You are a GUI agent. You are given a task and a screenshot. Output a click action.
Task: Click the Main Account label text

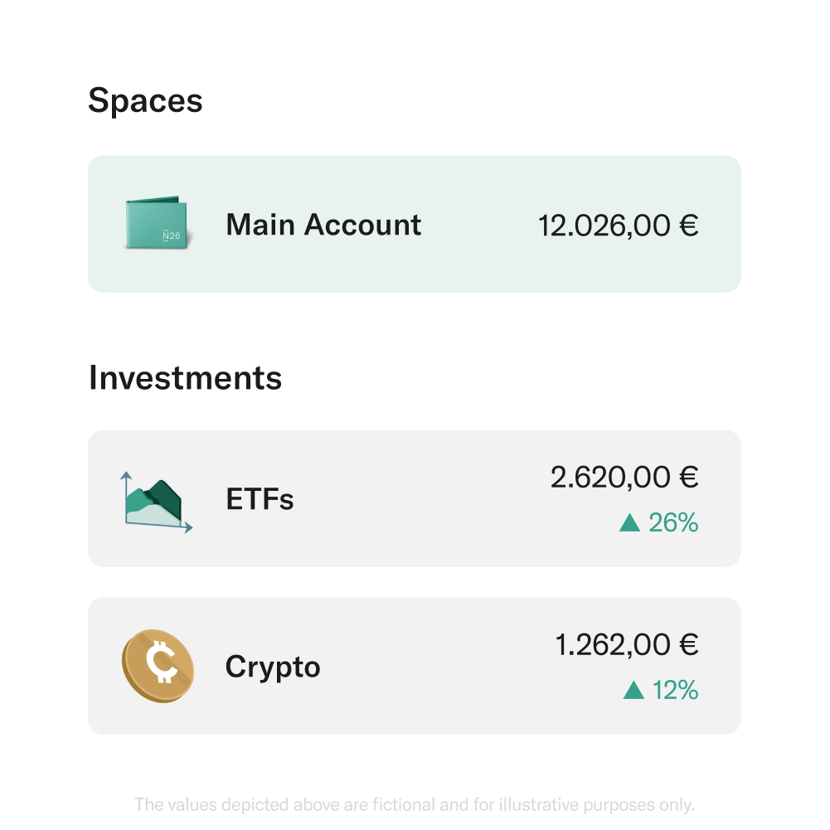(323, 224)
